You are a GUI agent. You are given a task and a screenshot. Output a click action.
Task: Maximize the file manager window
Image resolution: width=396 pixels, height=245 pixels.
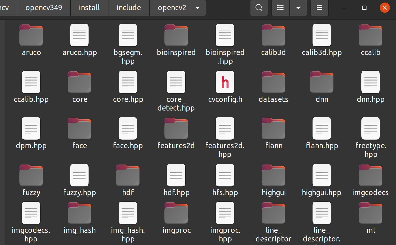[x=364, y=8]
